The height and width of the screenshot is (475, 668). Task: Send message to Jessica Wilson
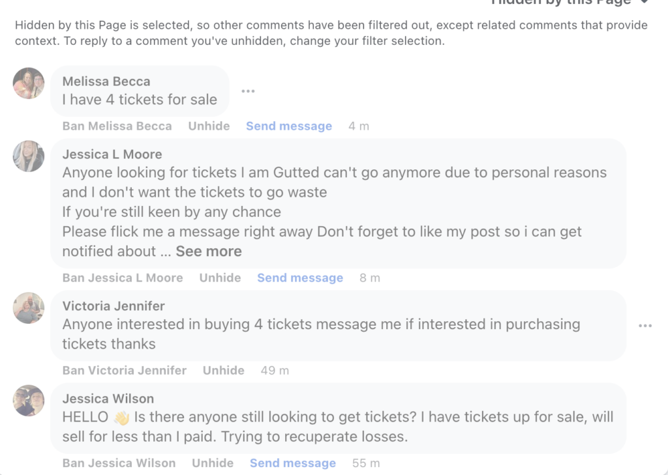[x=293, y=463]
